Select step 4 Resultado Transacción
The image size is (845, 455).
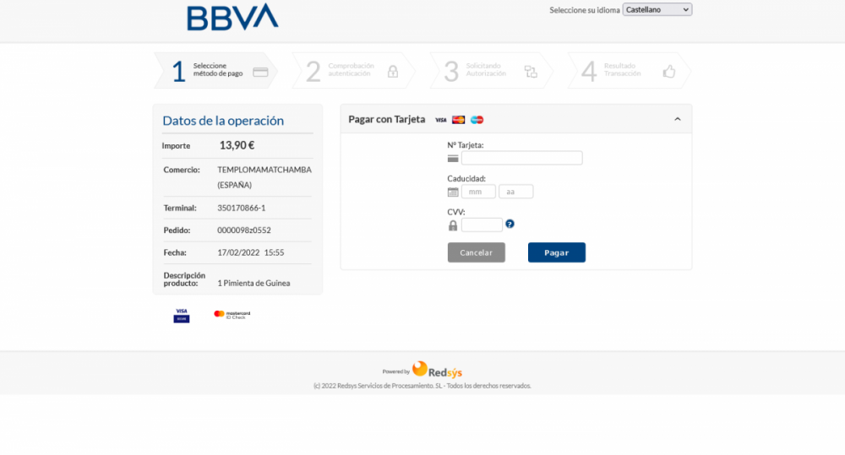click(627, 71)
